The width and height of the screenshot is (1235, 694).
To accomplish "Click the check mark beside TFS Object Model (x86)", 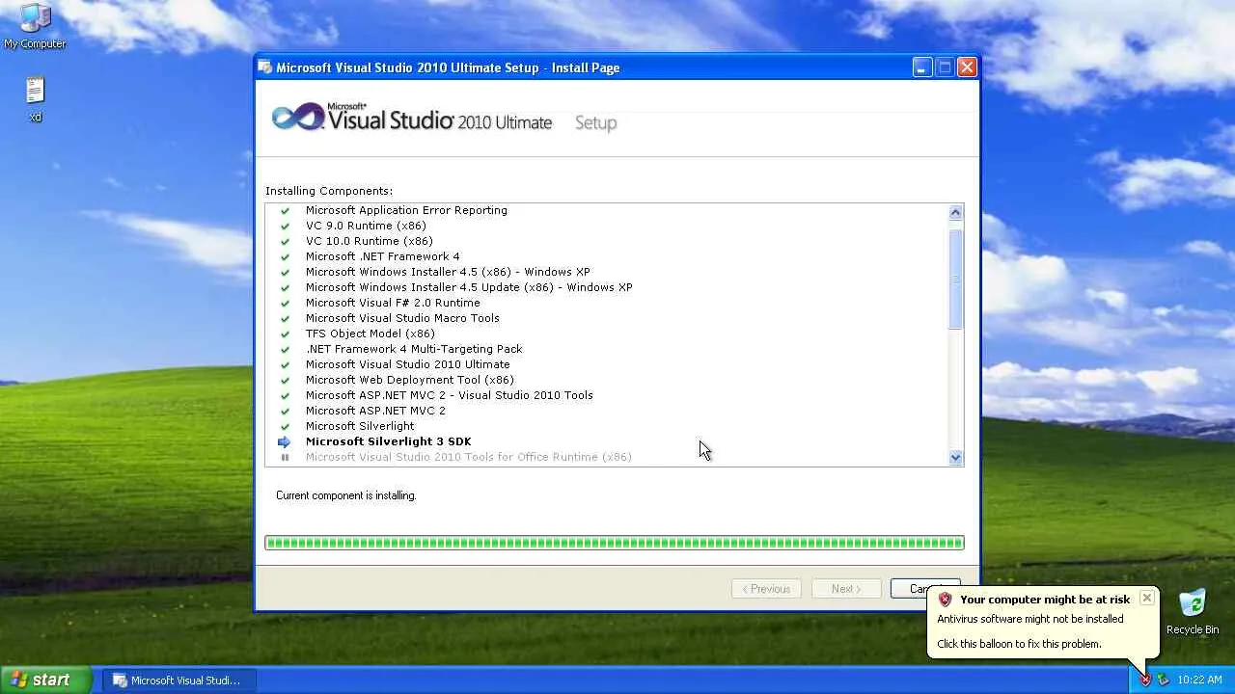I will (x=284, y=334).
